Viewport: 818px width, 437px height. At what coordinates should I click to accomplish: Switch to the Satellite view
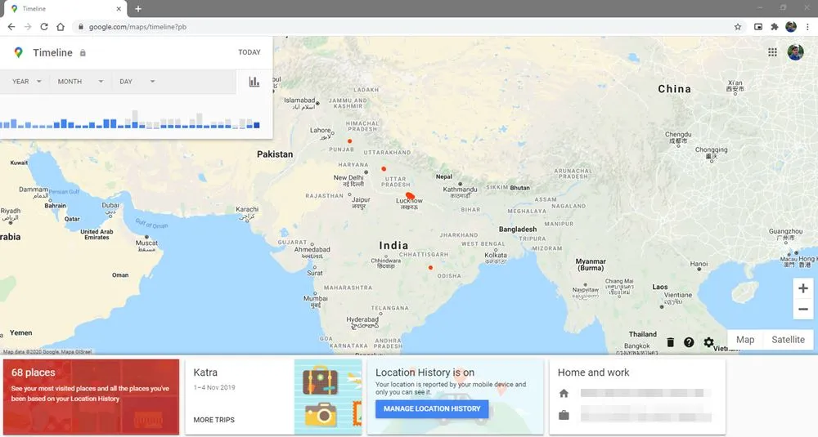788,340
